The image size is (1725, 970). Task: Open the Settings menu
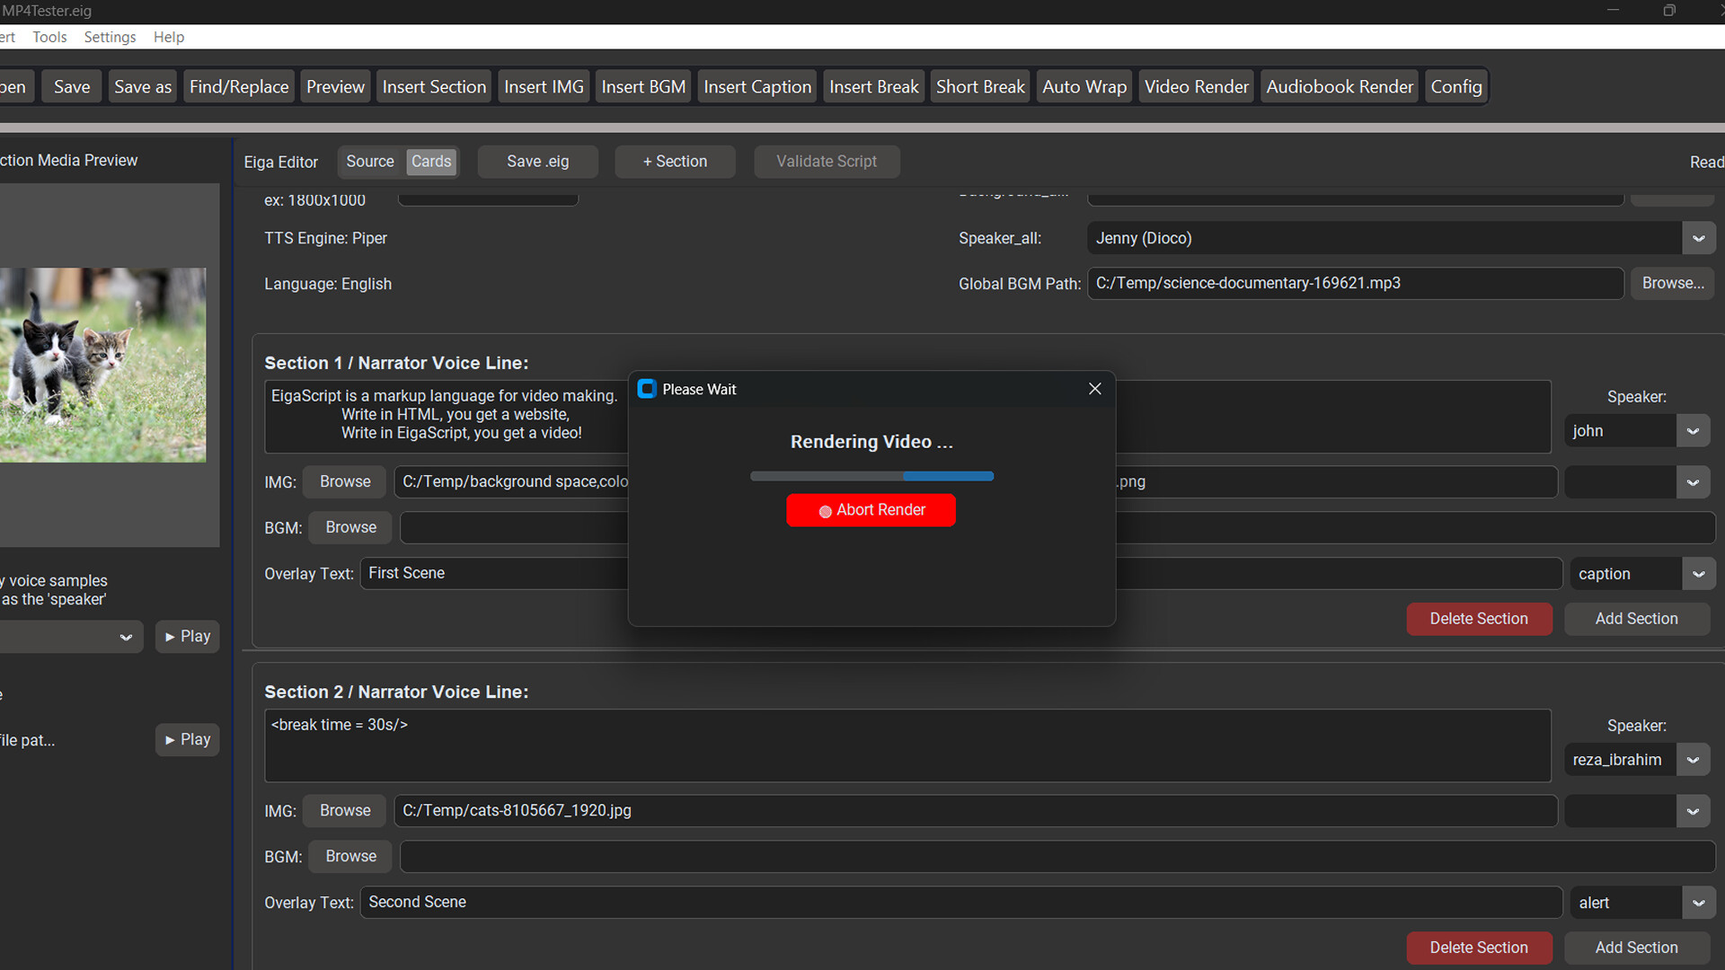pyautogui.click(x=109, y=37)
